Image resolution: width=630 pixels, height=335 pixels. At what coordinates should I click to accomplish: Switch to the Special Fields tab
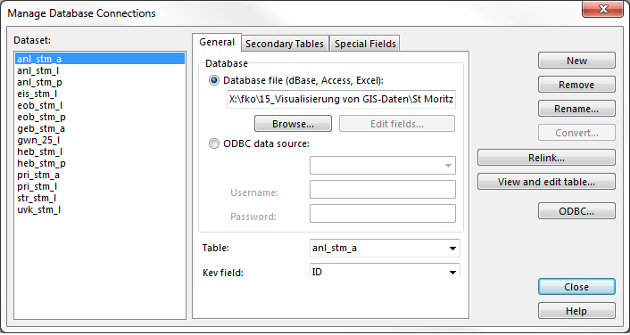(x=365, y=44)
